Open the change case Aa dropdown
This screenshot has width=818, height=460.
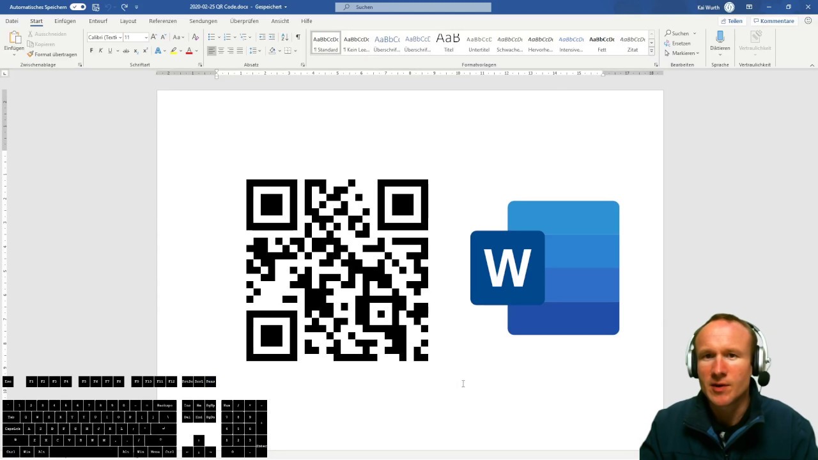[x=178, y=37]
